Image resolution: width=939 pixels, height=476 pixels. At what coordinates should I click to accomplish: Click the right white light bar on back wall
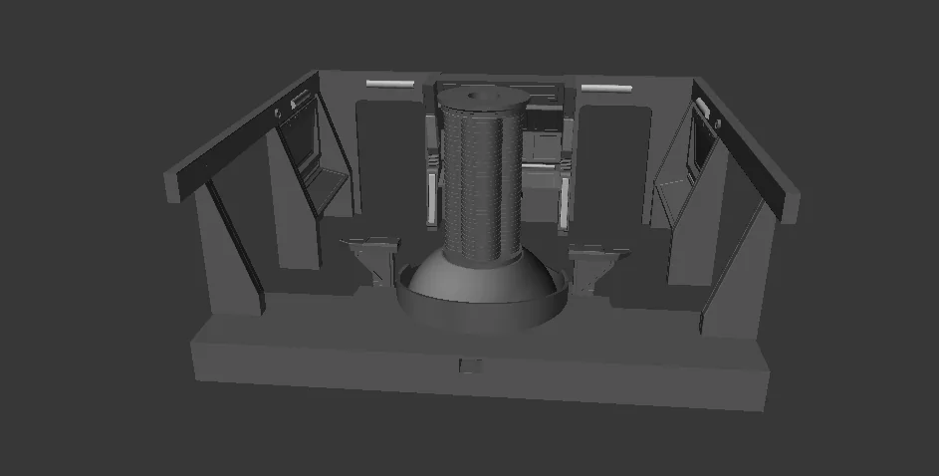[x=606, y=88]
